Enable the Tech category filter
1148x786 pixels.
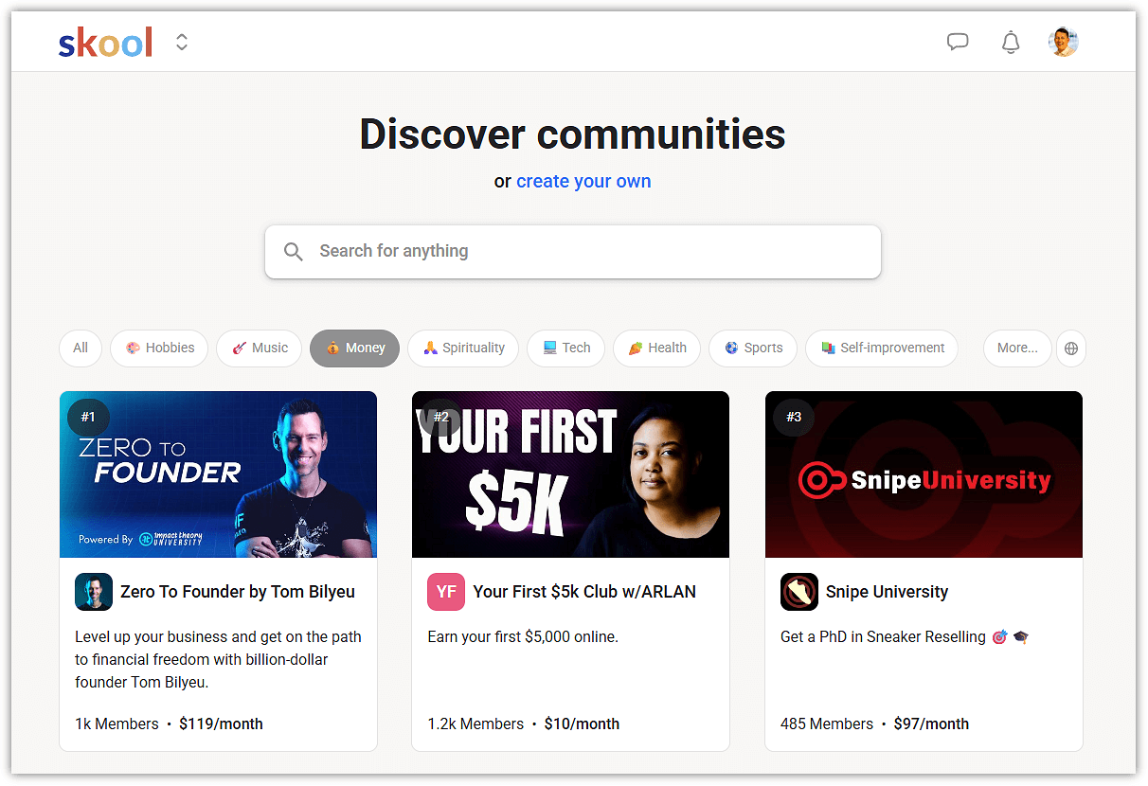(565, 348)
